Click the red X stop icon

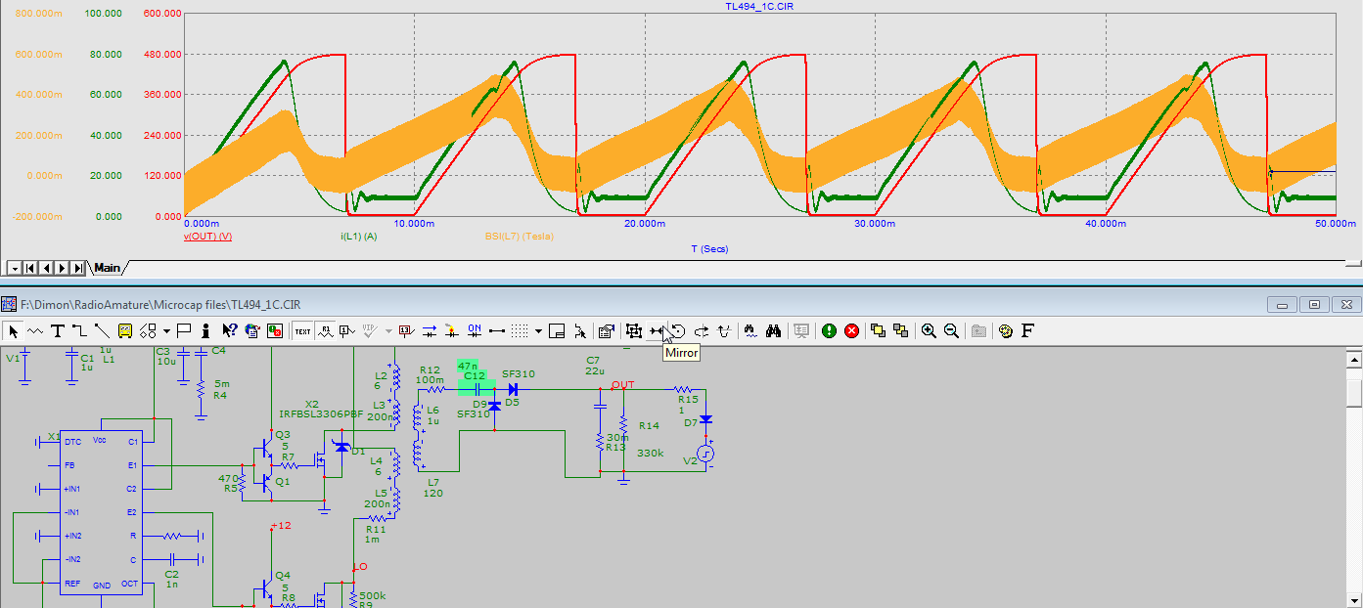click(851, 331)
